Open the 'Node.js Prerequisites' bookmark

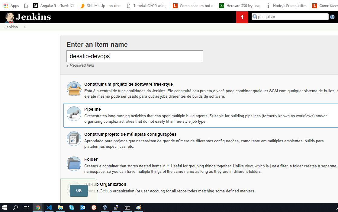[286, 6]
